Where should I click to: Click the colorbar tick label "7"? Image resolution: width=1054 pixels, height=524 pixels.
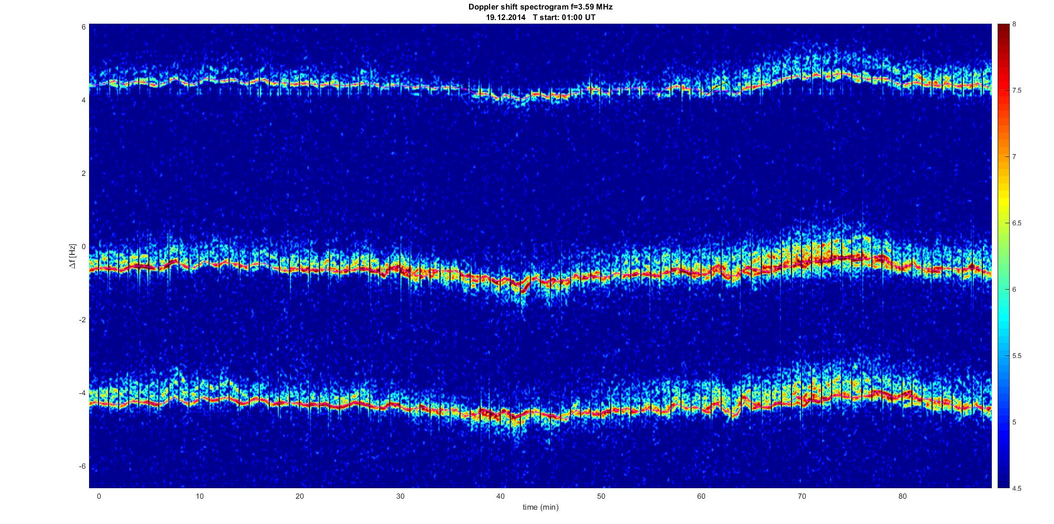coord(1014,157)
